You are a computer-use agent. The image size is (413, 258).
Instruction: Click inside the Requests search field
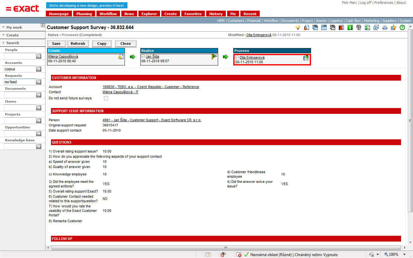coord(20,82)
